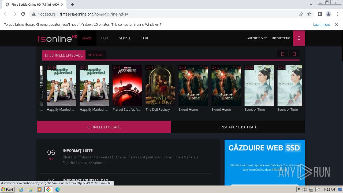Open Happily Married 2x10 poster
The image size is (343, 193).
point(61,86)
